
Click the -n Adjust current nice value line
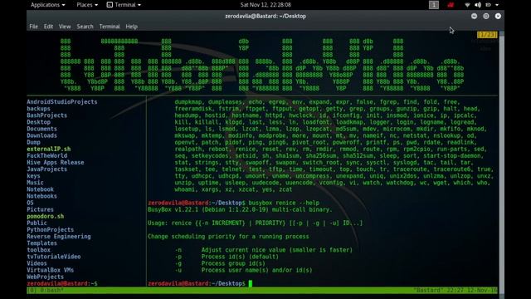264,250
